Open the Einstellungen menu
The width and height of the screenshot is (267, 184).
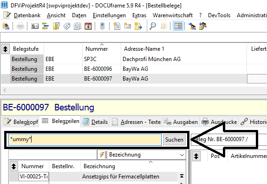tap(109, 15)
